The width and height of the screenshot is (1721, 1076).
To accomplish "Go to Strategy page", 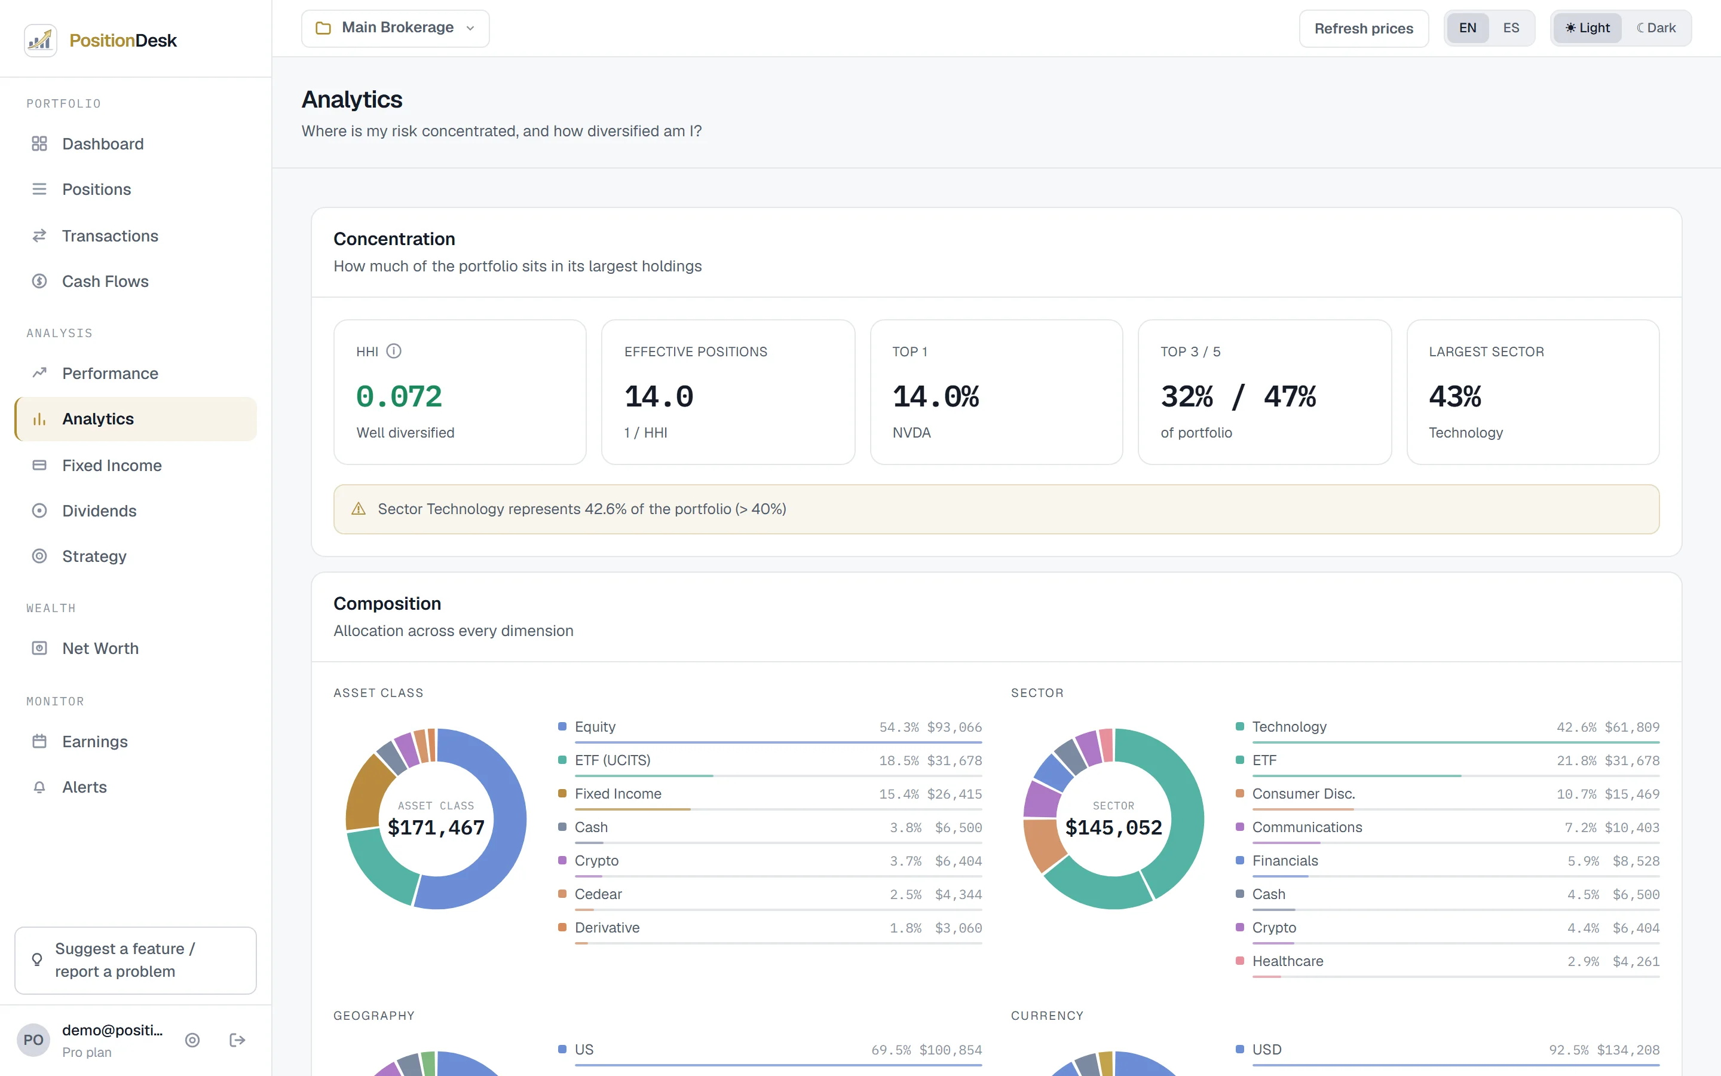I will pyautogui.click(x=135, y=557).
